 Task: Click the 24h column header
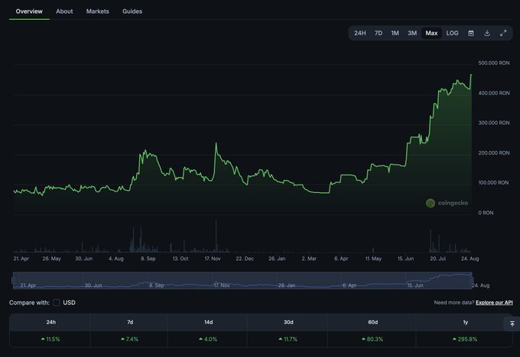pyautogui.click(x=51, y=322)
